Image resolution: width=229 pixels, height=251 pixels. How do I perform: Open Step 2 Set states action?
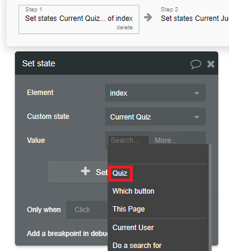tap(195, 20)
